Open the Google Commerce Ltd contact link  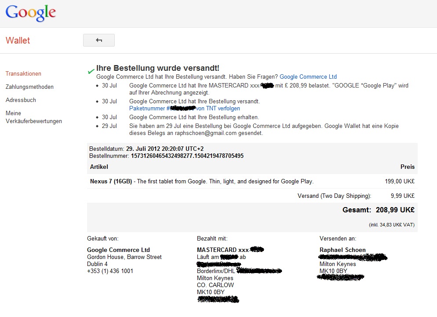308,77
